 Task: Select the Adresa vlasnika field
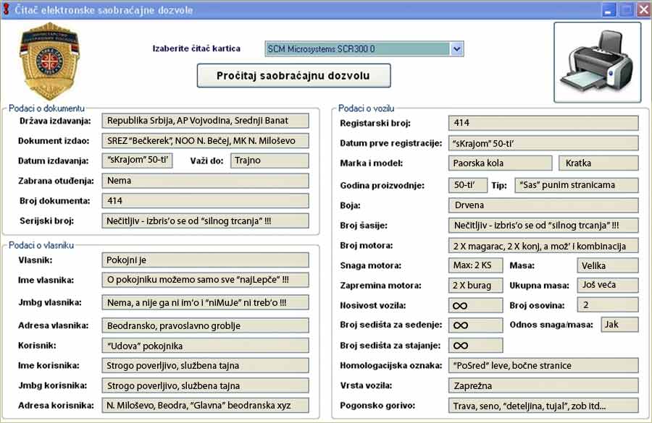(x=205, y=325)
